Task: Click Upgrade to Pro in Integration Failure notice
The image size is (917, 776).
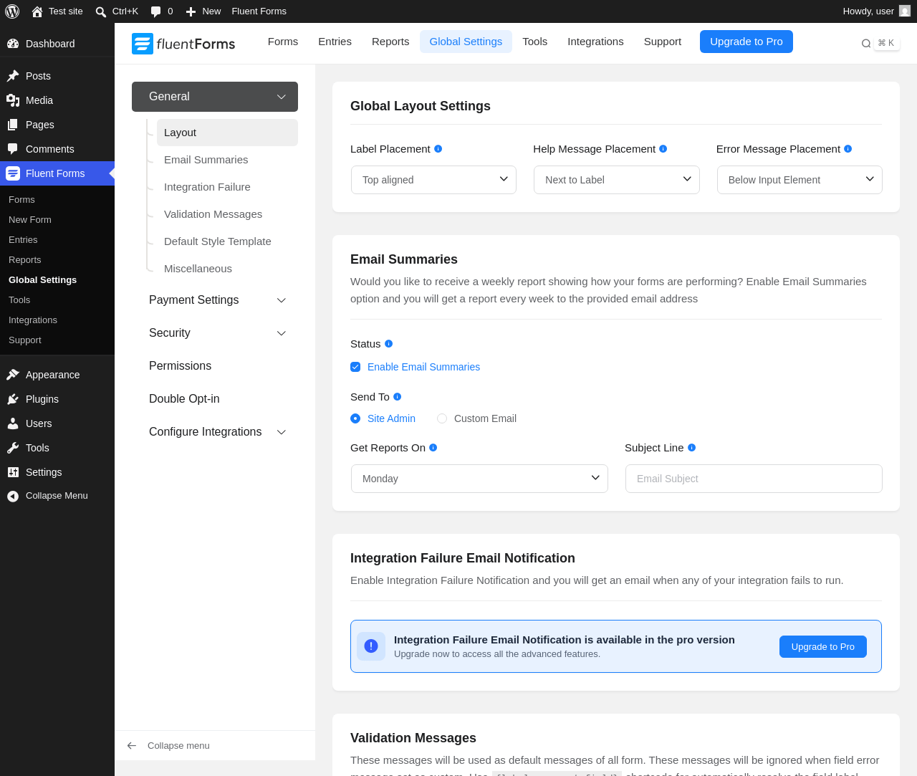Action: (823, 646)
